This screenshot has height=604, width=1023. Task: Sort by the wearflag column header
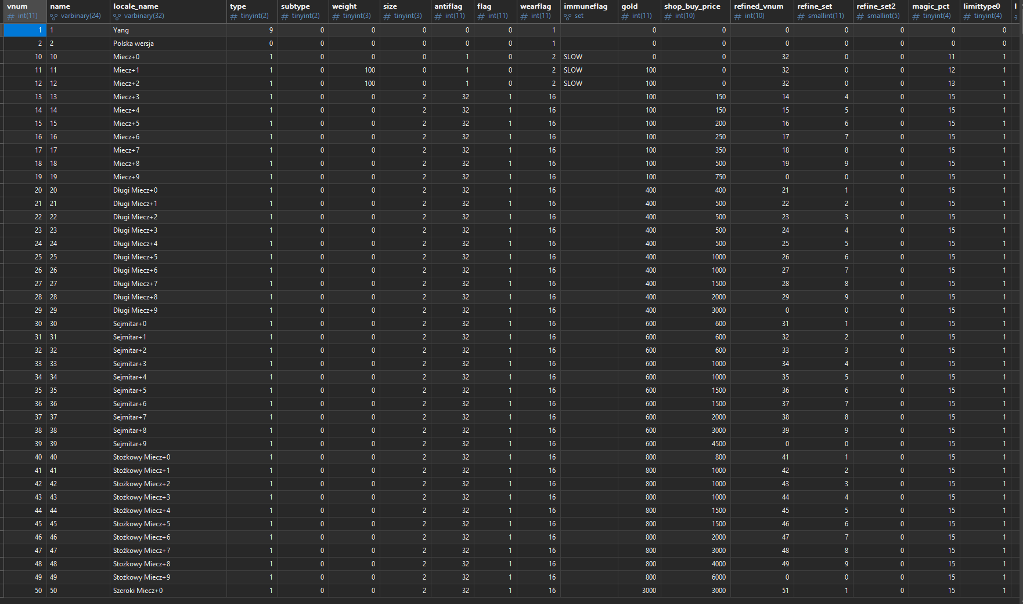(535, 6)
